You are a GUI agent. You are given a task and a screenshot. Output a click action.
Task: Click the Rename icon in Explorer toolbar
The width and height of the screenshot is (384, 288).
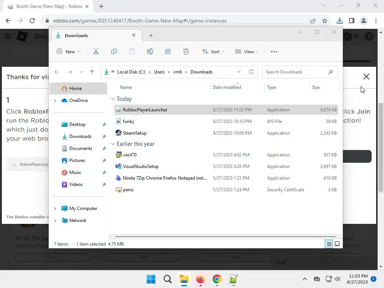pos(150,51)
